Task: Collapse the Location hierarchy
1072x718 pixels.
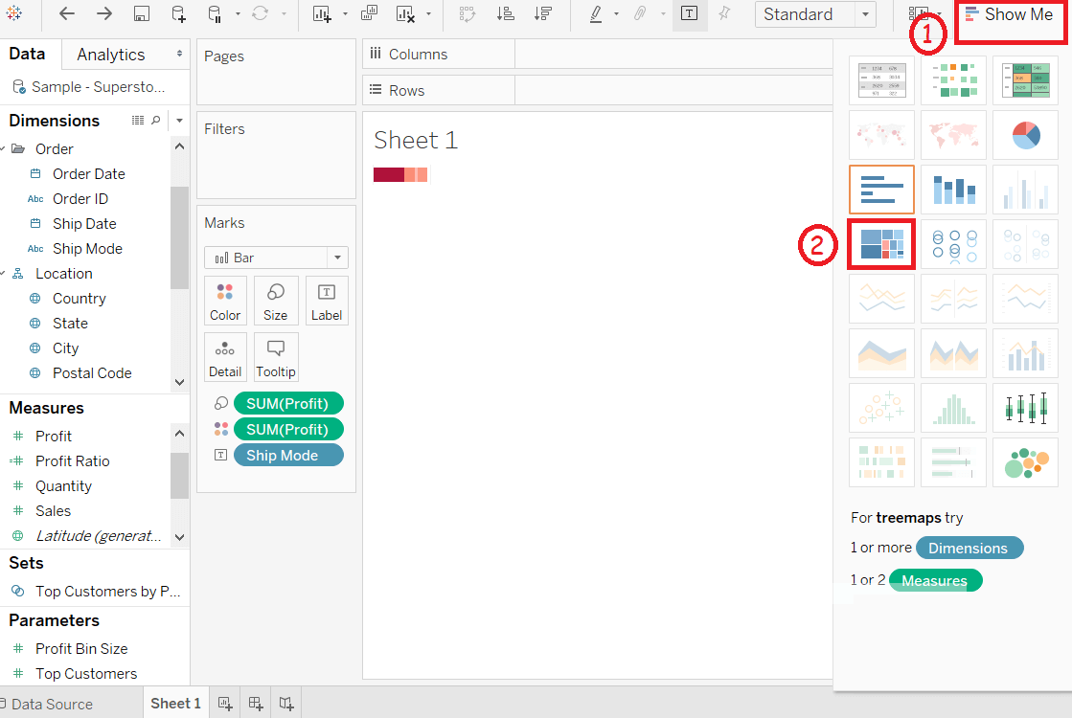Action: (x=3, y=273)
